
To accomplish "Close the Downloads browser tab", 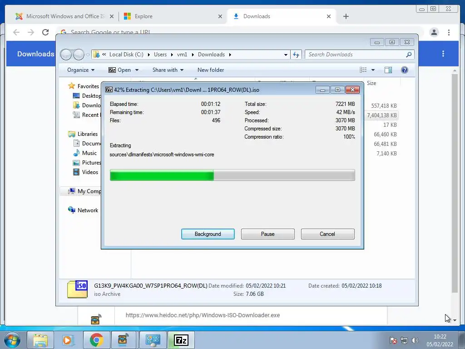I will click(329, 17).
